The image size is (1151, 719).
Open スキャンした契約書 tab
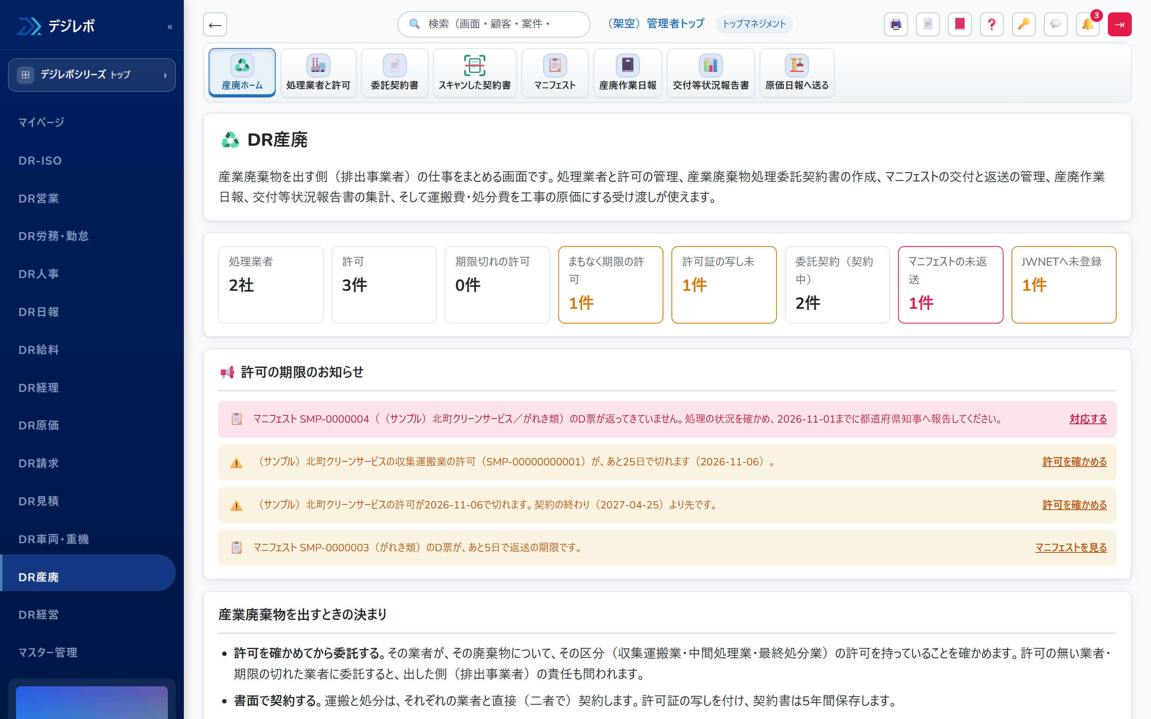(x=475, y=72)
